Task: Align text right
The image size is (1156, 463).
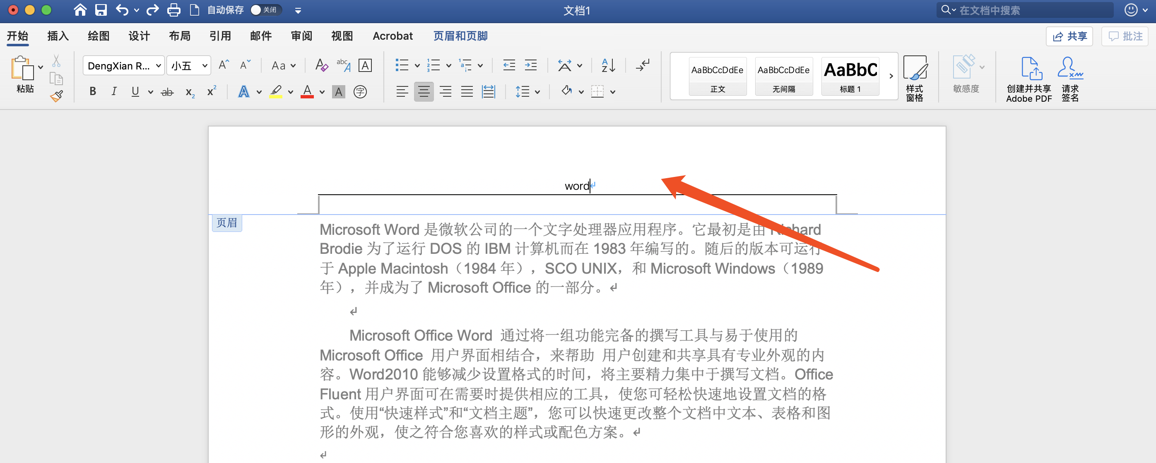Action: (x=445, y=92)
